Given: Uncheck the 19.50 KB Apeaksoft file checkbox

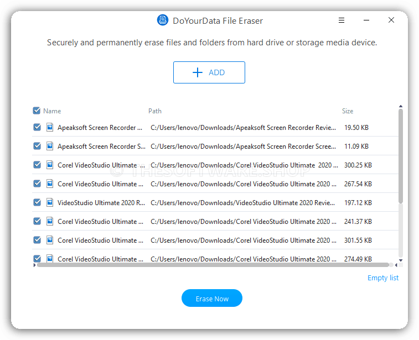Looking at the screenshot, I should (x=37, y=127).
